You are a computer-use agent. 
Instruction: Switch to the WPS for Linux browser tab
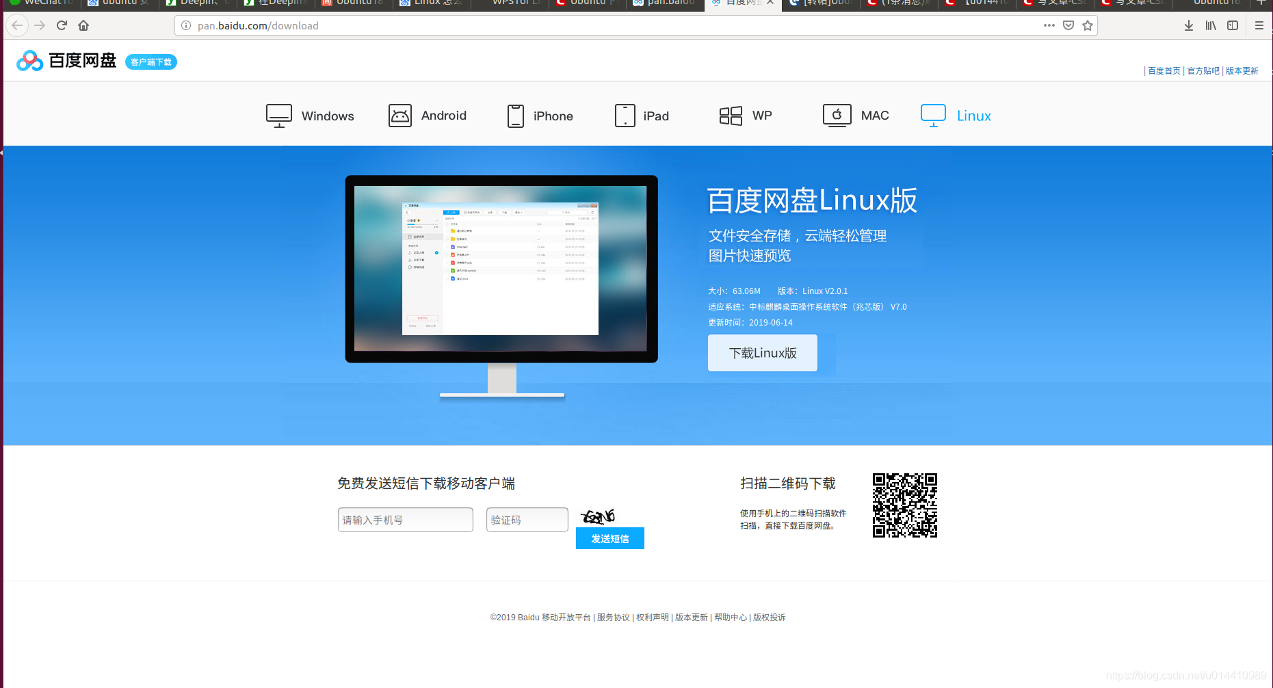tap(510, 3)
